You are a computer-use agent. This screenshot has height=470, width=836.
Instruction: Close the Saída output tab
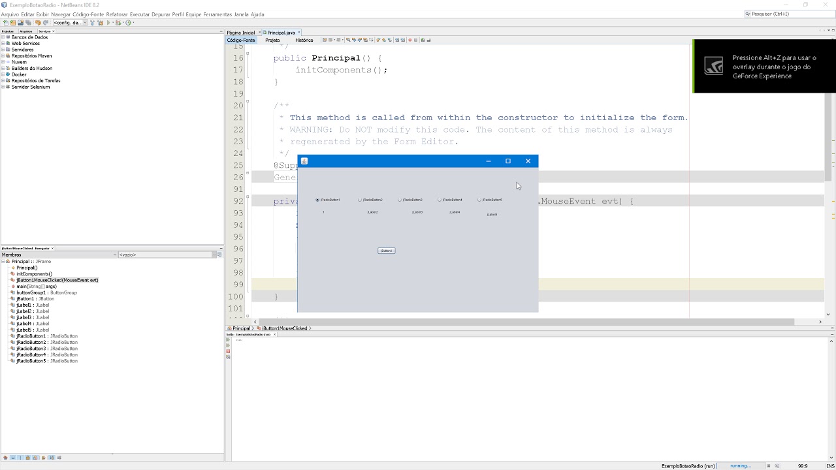coord(275,334)
